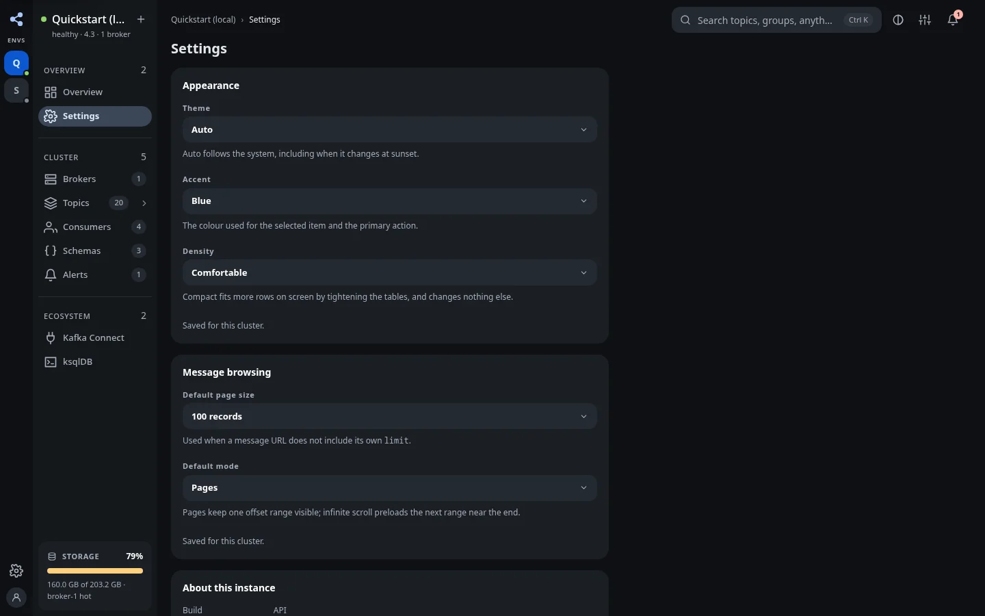Click the Storage 79% value
The width and height of the screenshot is (985, 616).
(x=135, y=556)
